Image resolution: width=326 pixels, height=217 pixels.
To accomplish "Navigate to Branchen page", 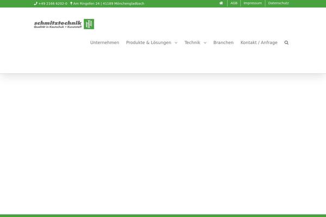I will tap(223, 42).
